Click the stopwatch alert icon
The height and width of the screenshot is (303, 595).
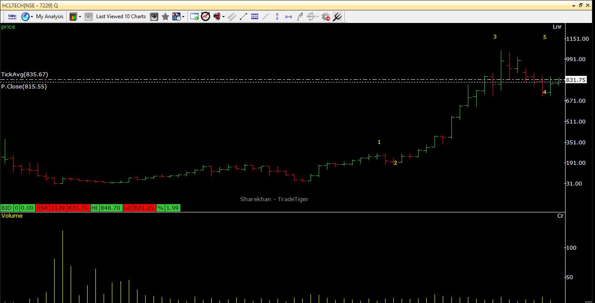[x=206, y=16]
